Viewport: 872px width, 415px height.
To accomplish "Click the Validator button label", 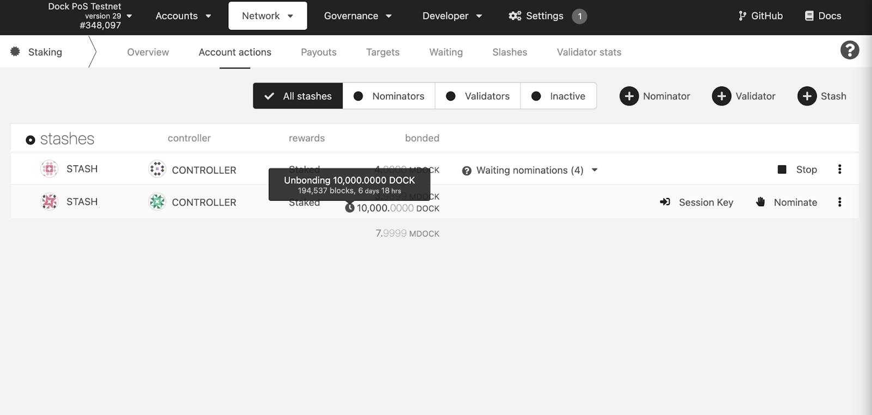I will click(x=755, y=96).
